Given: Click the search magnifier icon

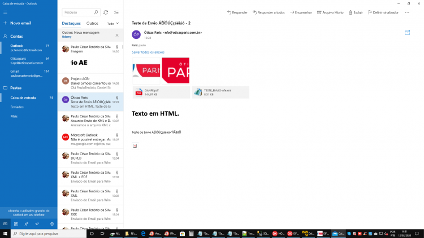Looking at the screenshot, I should (96, 12).
